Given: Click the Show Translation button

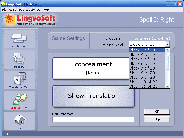Looking at the screenshot, I should point(94,96).
